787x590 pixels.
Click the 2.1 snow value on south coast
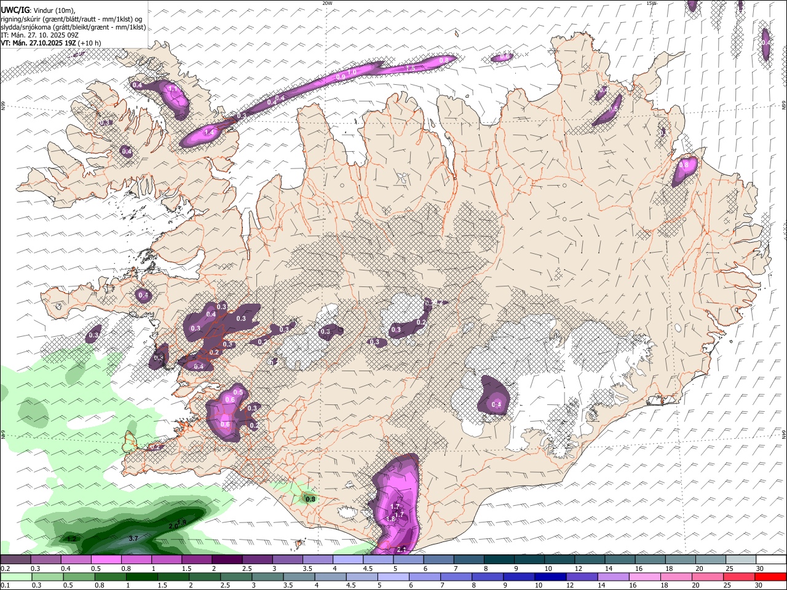coord(402,549)
